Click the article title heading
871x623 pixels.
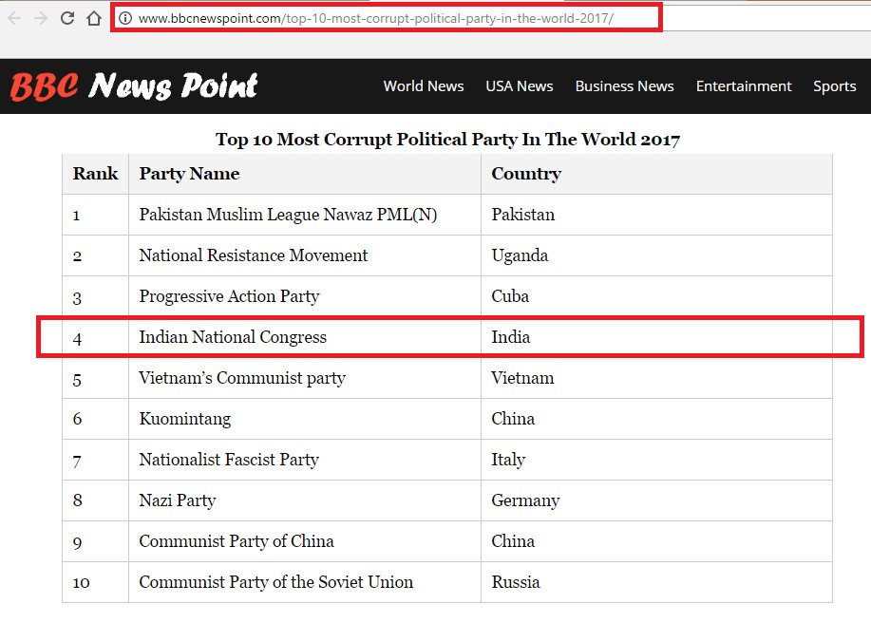[447, 139]
